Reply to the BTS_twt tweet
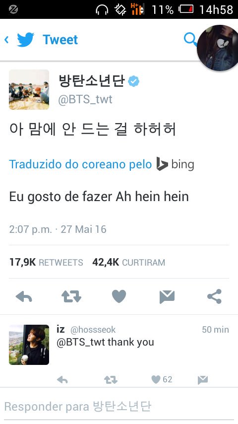 click(24, 296)
